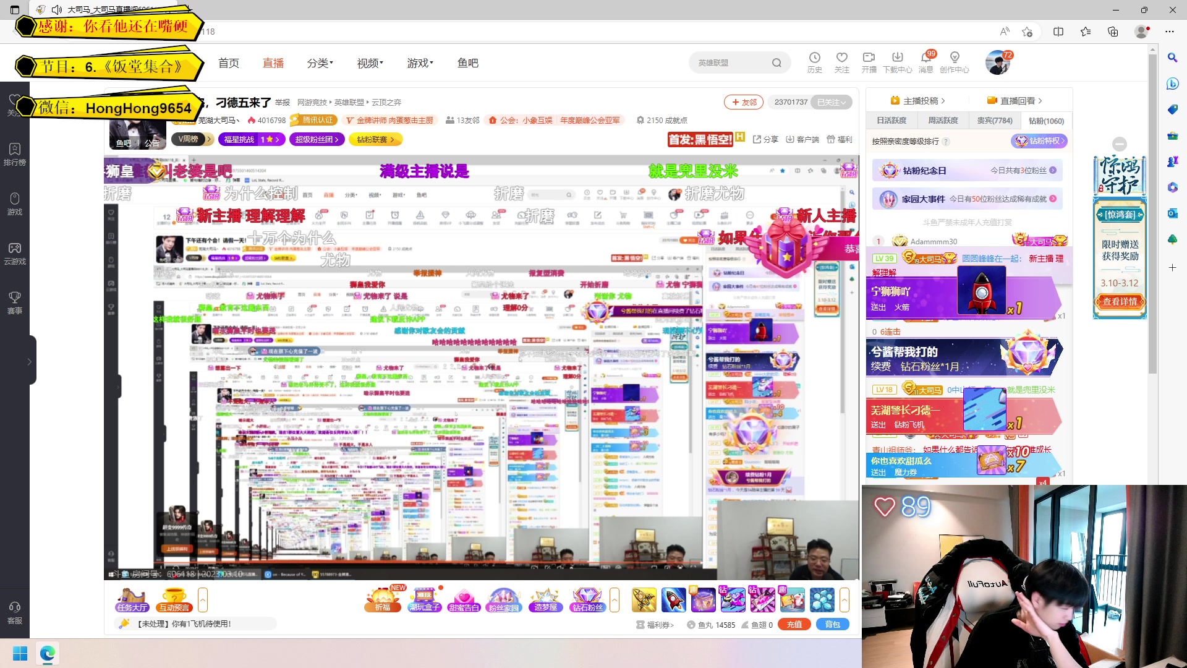Select 直播 nav tab
1187x668 pixels.
(273, 63)
